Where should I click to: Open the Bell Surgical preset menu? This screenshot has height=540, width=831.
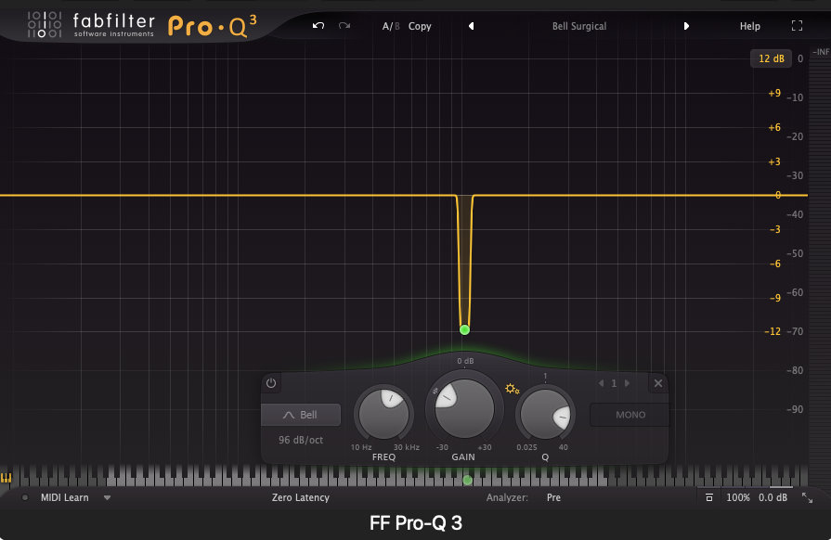coord(579,26)
